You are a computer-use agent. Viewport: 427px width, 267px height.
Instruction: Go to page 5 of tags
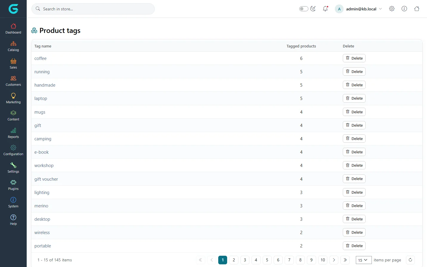pos(267,260)
